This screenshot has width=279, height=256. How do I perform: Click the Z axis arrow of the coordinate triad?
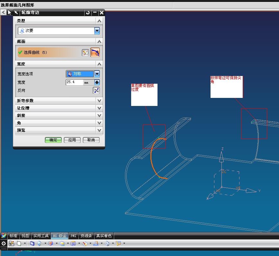(x=221, y=156)
